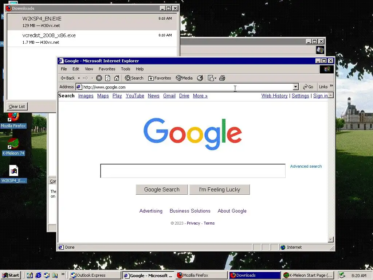Go to the Home page icon in IE

coord(117,78)
